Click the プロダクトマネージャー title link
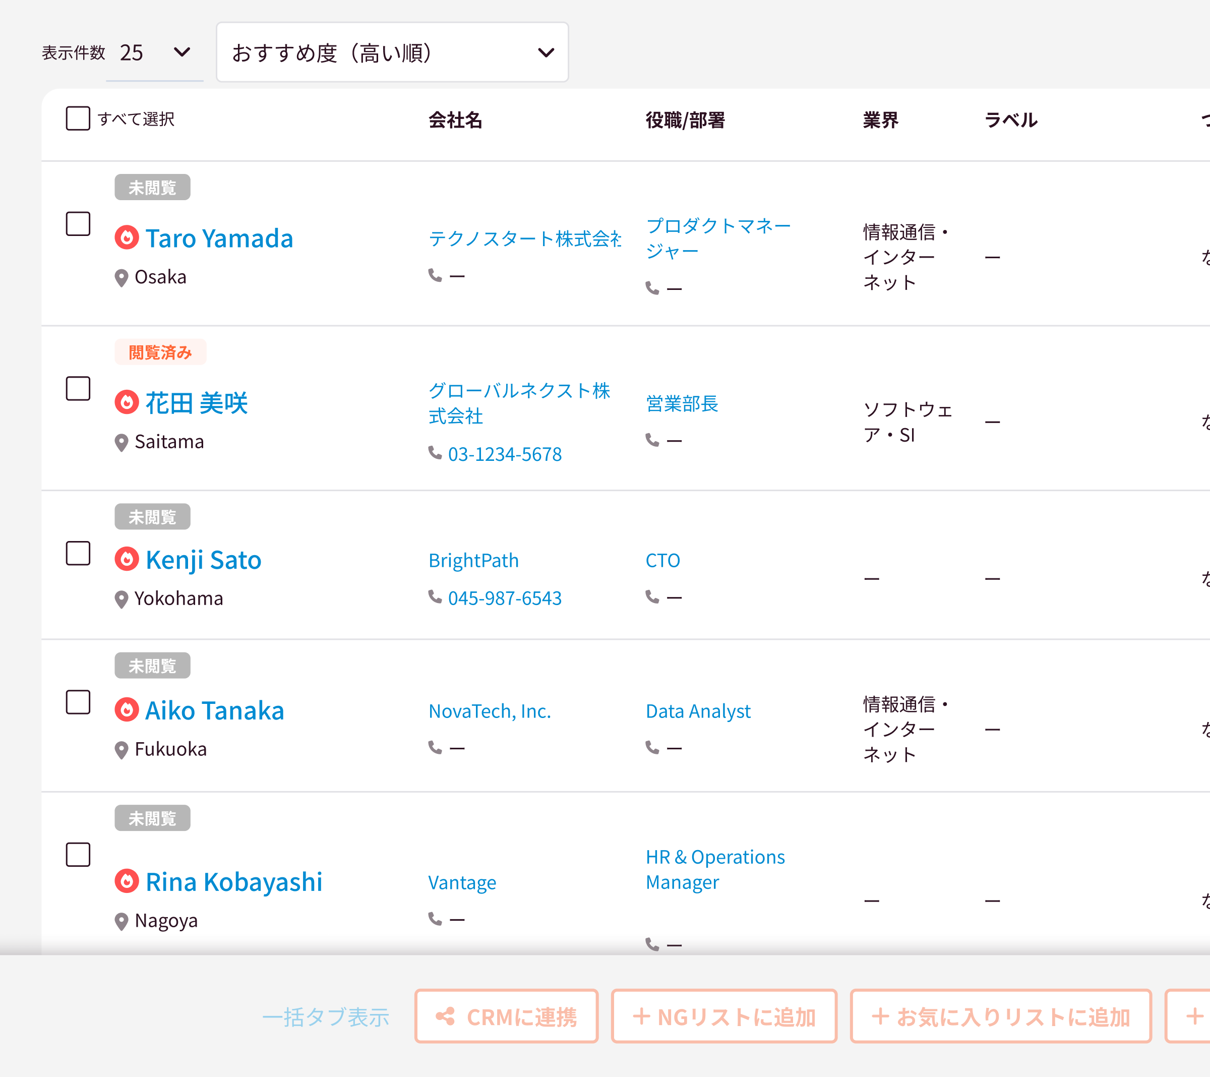Image resolution: width=1210 pixels, height=1077 pixels. 718,238
